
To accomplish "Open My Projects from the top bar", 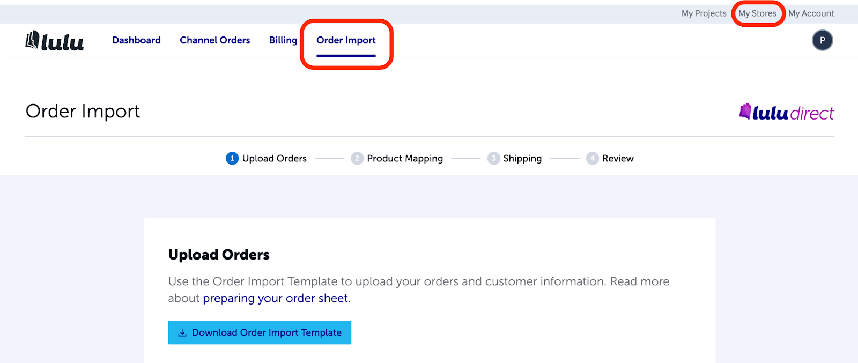I will click(x=703, y=13).
